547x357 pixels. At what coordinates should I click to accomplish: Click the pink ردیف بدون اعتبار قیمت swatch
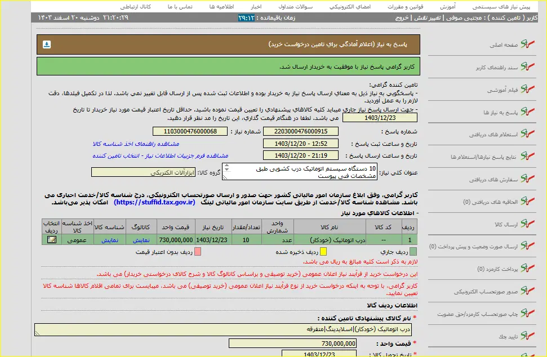coord(198,252)
